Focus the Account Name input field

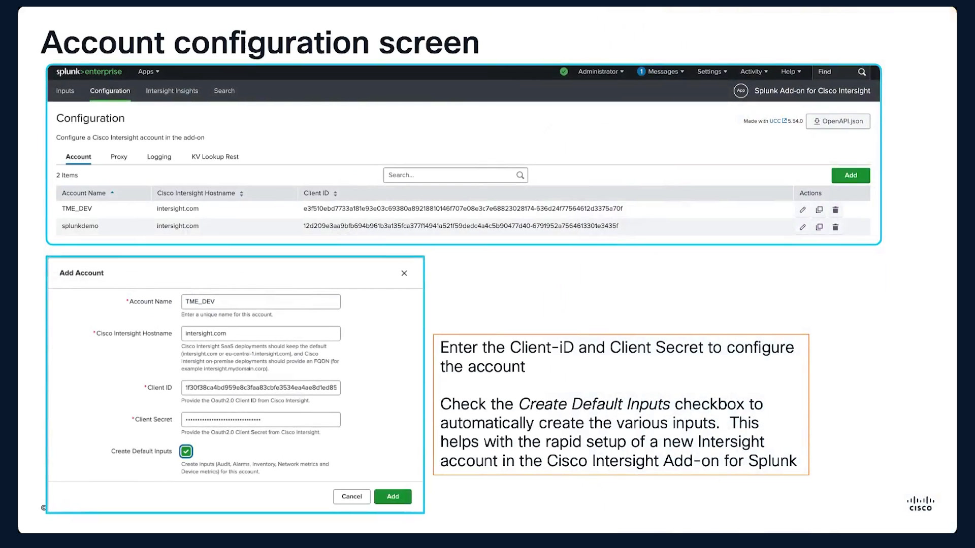tap(261, 301)
